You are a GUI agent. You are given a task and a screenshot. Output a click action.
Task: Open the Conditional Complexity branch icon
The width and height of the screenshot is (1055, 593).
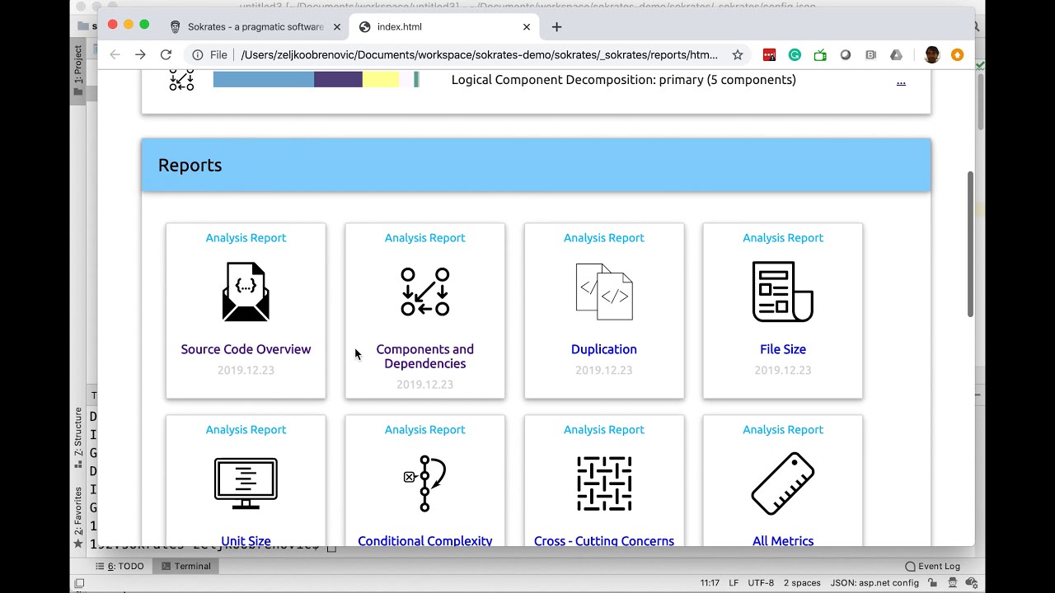point(424,483)
